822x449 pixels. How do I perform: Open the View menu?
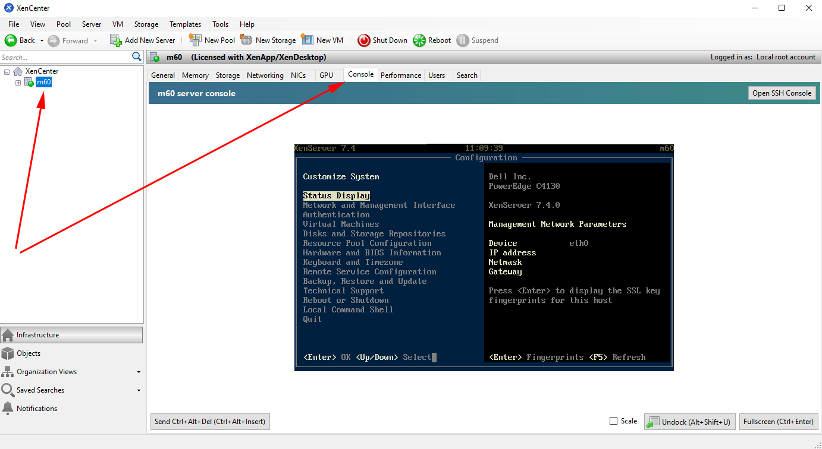(x=37, y=24)
